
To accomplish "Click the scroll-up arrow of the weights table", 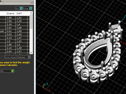I will (31, 13).
